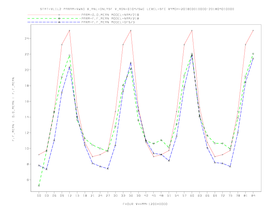Click x-axis forecast hour label 84
Image resolution: width=276 pixels, height=213 pixels.
point(253,196)
